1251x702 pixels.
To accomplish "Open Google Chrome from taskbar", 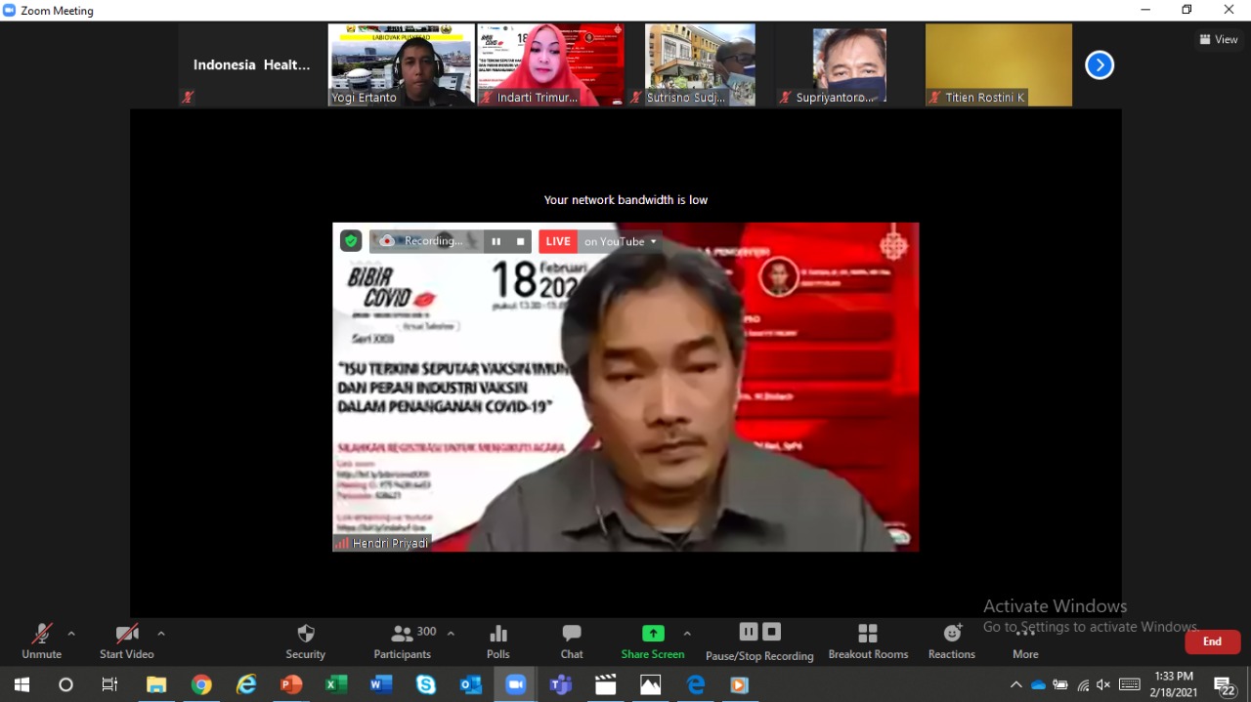I will pos(201,684).
